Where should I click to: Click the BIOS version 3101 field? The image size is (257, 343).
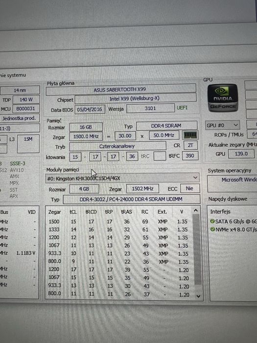point(150,108)
